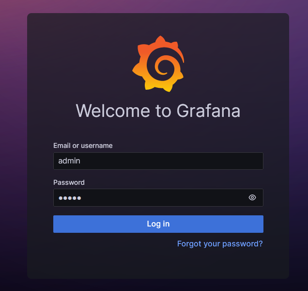Reveal password with the eye icon

coord(252,197)
